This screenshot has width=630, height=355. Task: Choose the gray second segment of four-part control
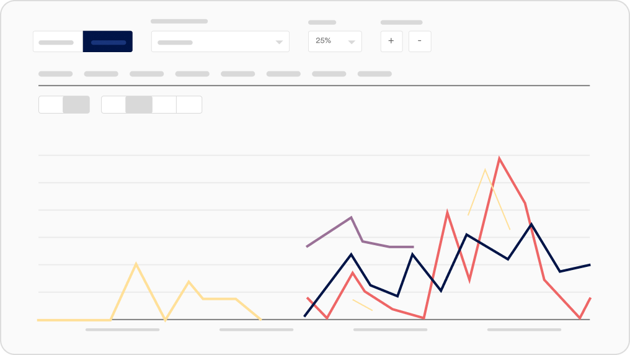coord(139,105)
